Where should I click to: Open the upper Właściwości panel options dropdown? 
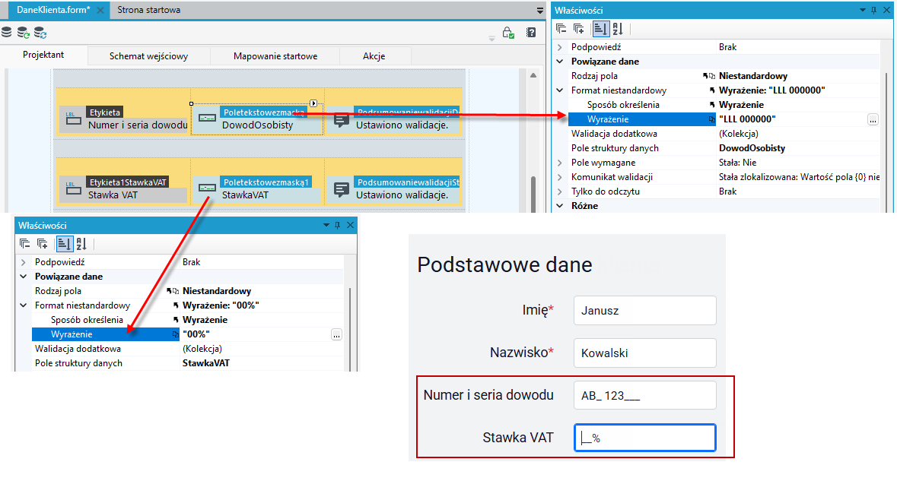click(x=863, y=11)
